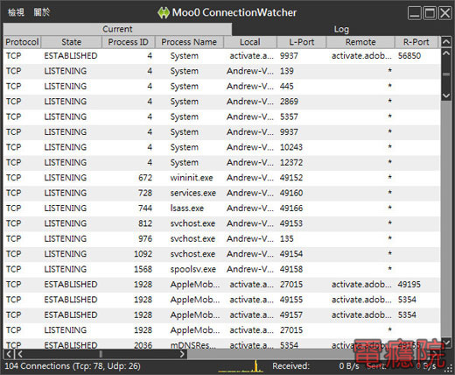Click horizontal scrollbar right arrow
455x375 pixels.
point(182,354)
